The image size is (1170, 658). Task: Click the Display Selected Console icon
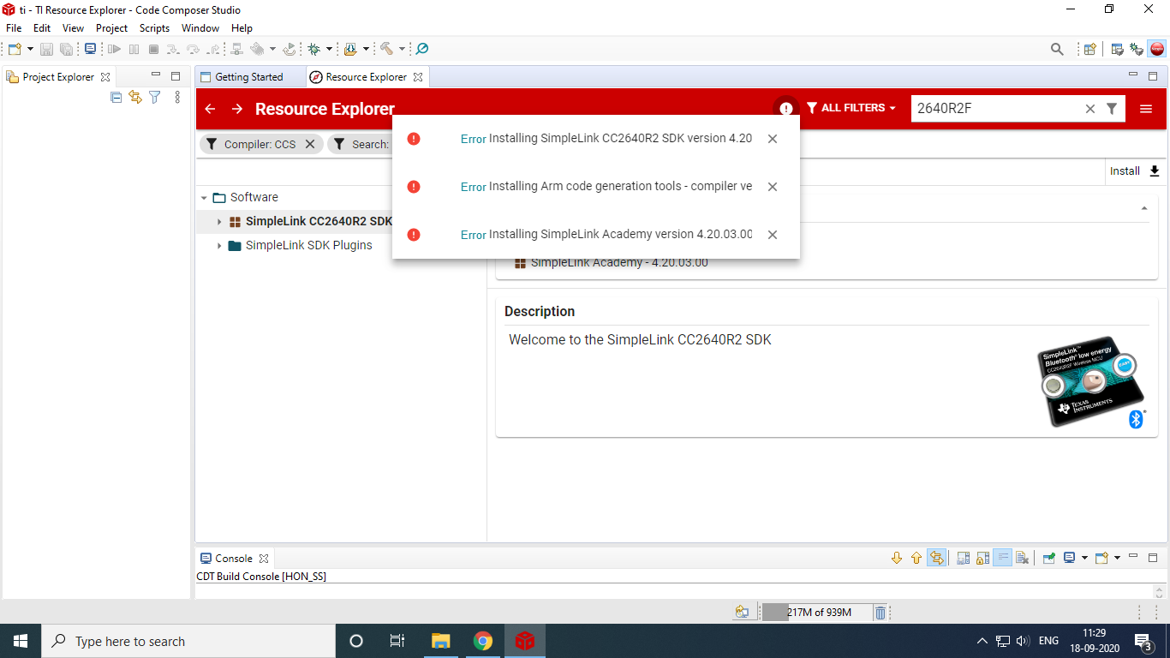click(1069, 559)
